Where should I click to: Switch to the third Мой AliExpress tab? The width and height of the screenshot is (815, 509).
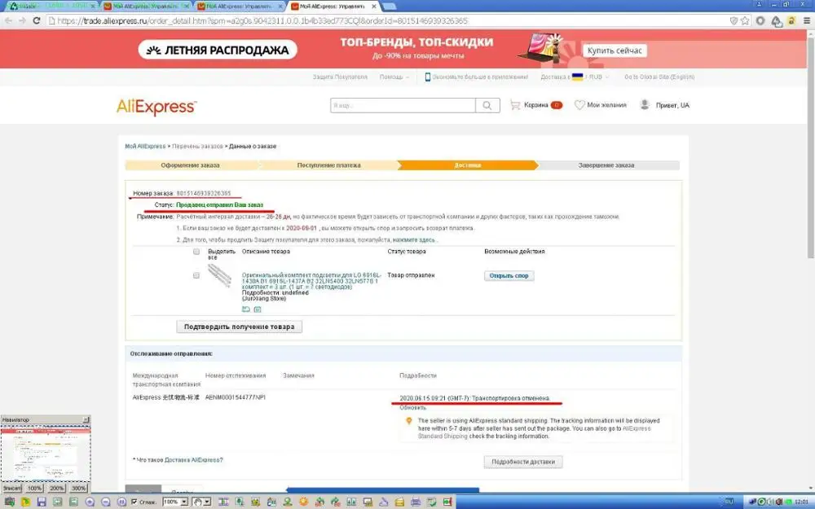[x=240, y=7]
